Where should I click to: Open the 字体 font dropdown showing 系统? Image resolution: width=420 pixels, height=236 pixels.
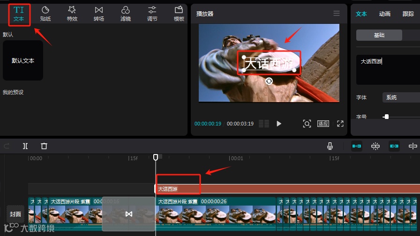(401, 97)
